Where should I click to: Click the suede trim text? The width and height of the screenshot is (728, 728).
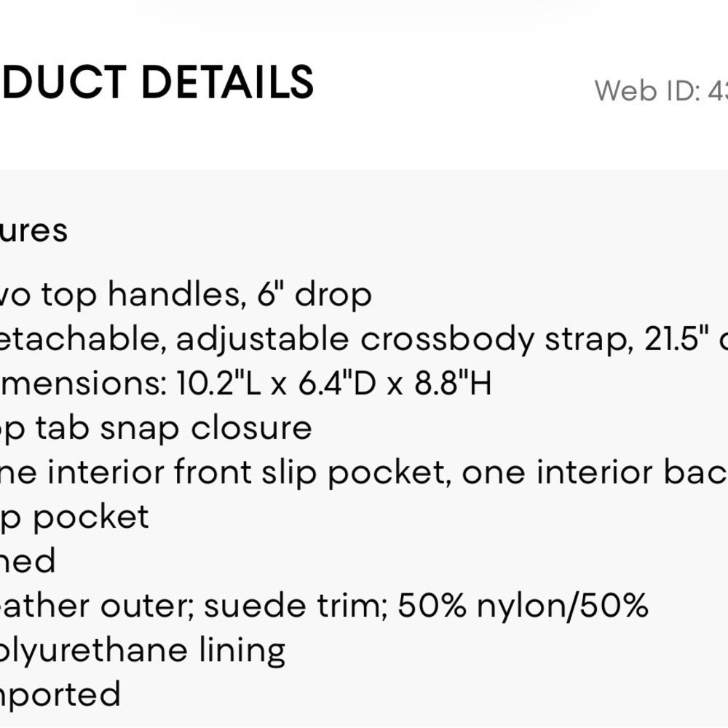[x=296, y=606]
